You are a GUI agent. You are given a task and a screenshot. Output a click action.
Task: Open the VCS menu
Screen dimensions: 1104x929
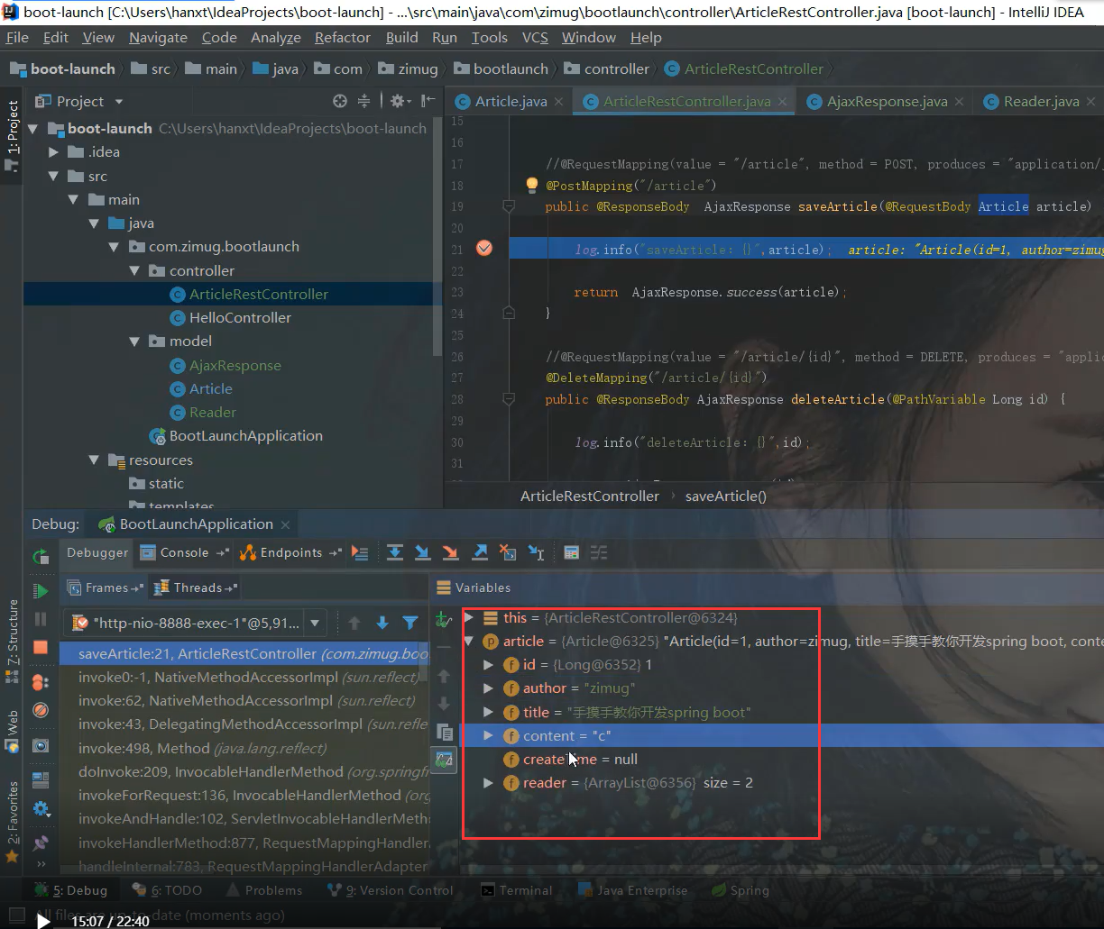coord(535,37)
